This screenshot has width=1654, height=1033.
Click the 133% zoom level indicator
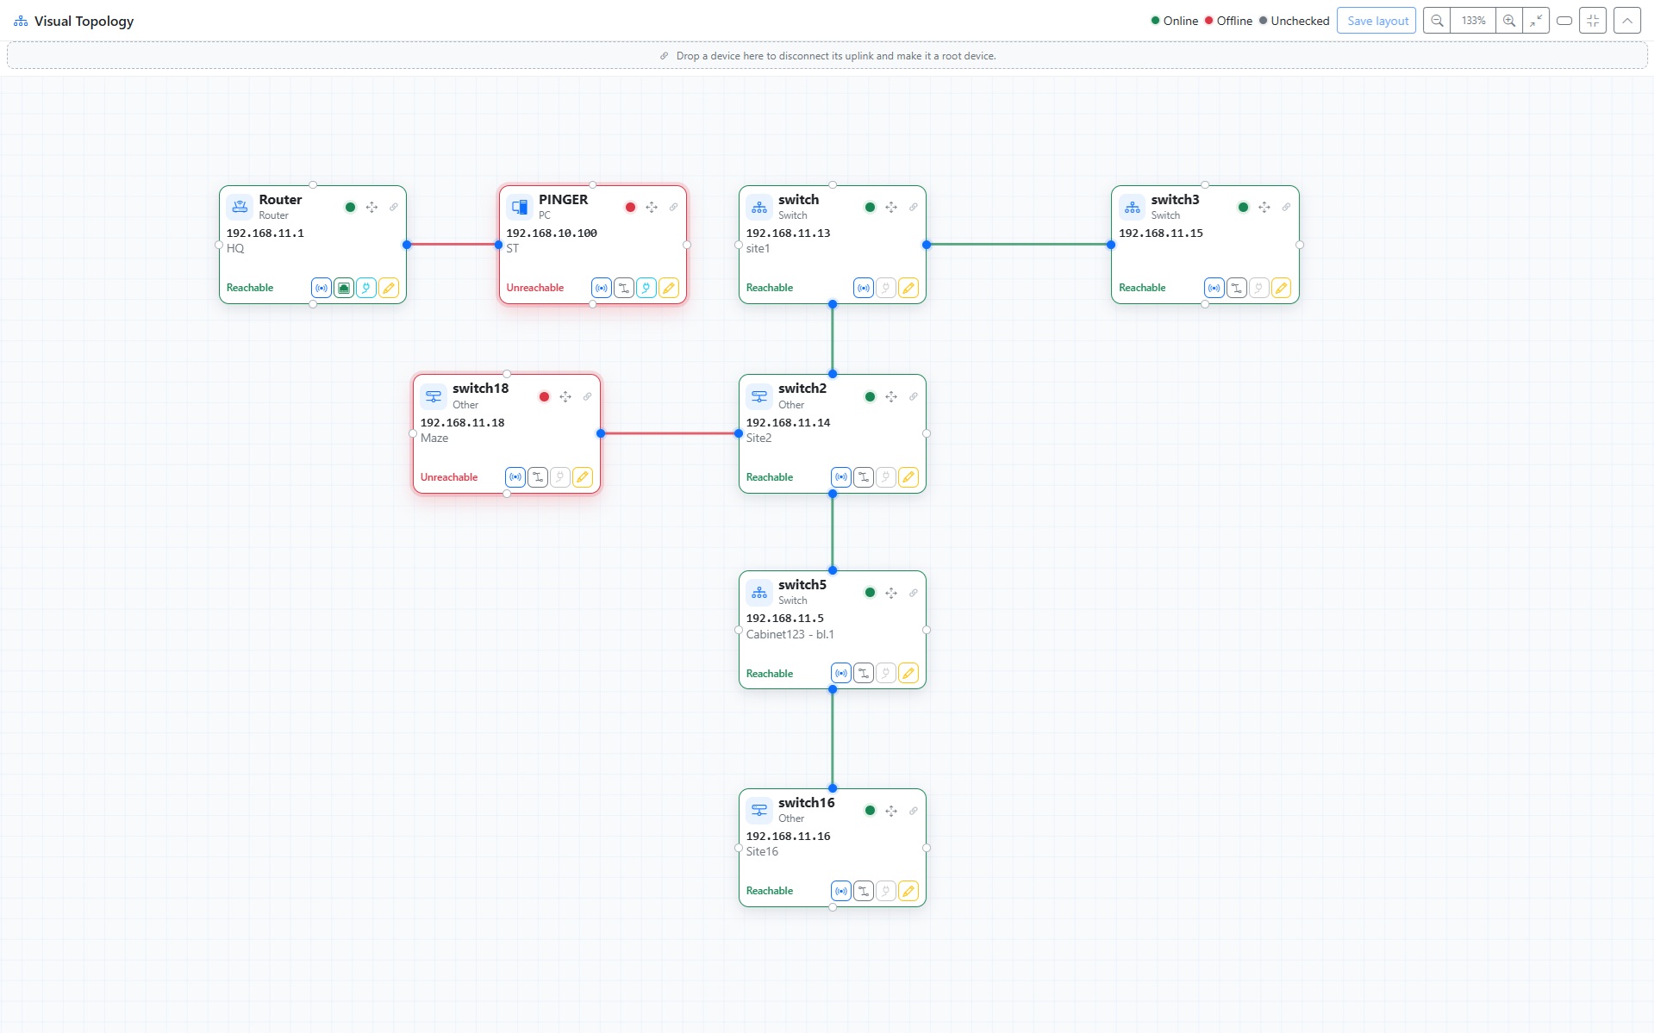coord(1474,21)
